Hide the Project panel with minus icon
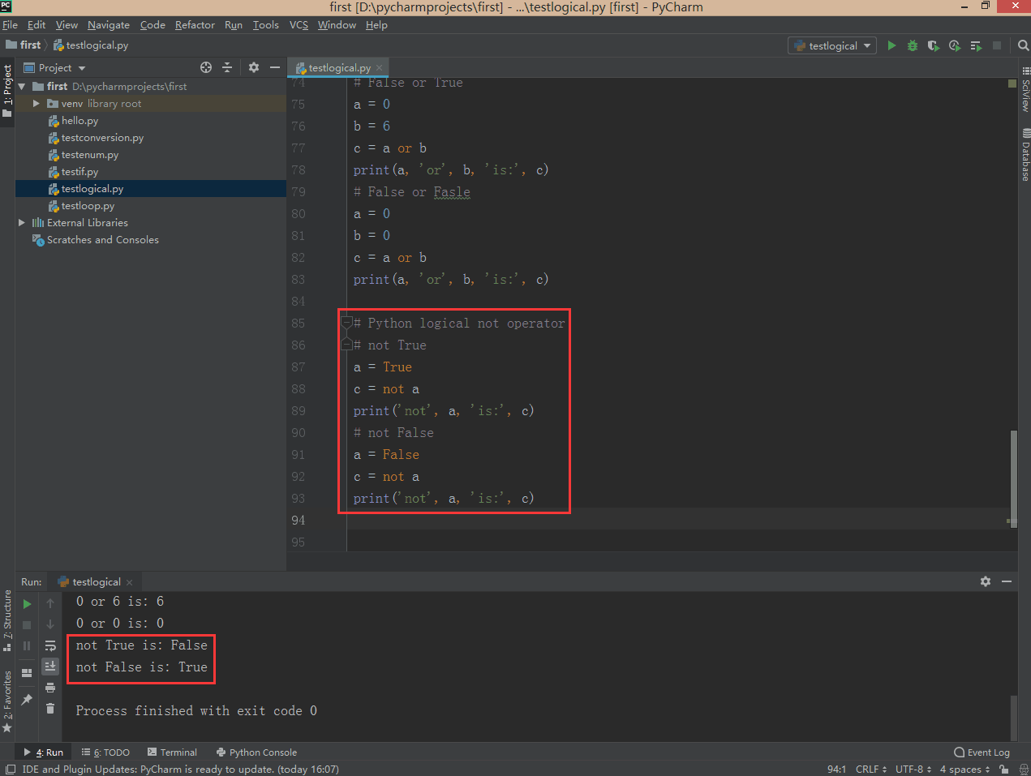The width and height of the screenshot is (1031, 776). pyautogui.click(x=275, y=67)
